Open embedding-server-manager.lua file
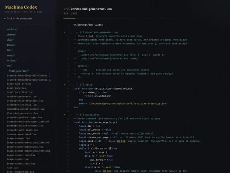The height and width of the screenshot is (173, 230). click(26, 109)
